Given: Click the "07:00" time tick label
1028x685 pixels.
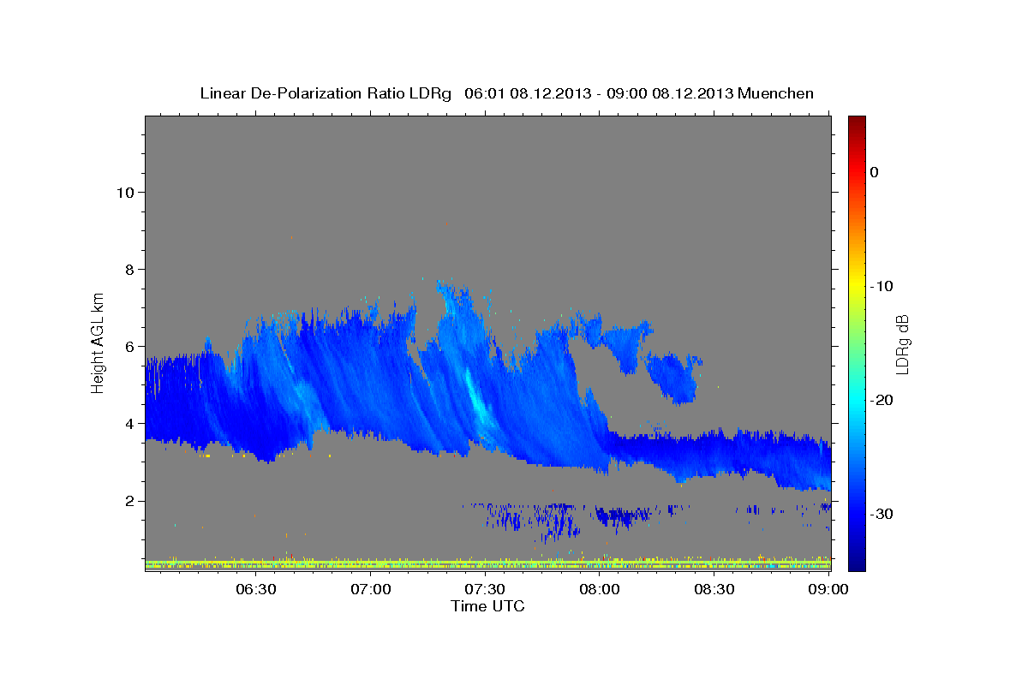Looking at the screenshot, I should click(371, 589).
